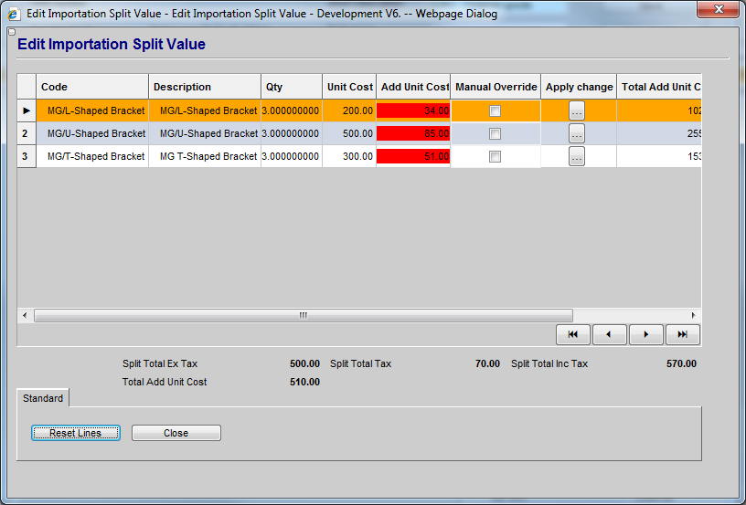This screenshot has height=505, width=746.
Task: Go to previous record arrow button
Action: [x=610, y=334]
